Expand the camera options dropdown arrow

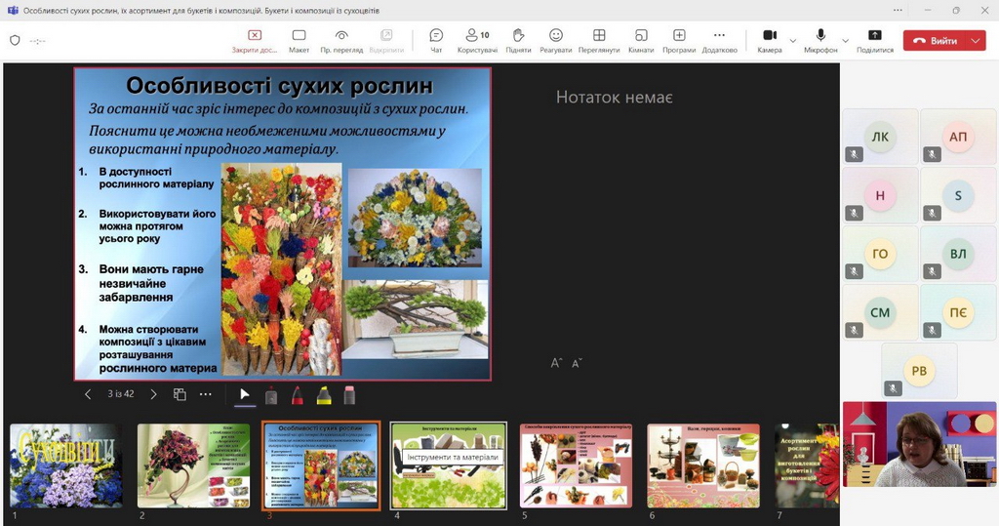pyautogui.click(x=792, y=41)
